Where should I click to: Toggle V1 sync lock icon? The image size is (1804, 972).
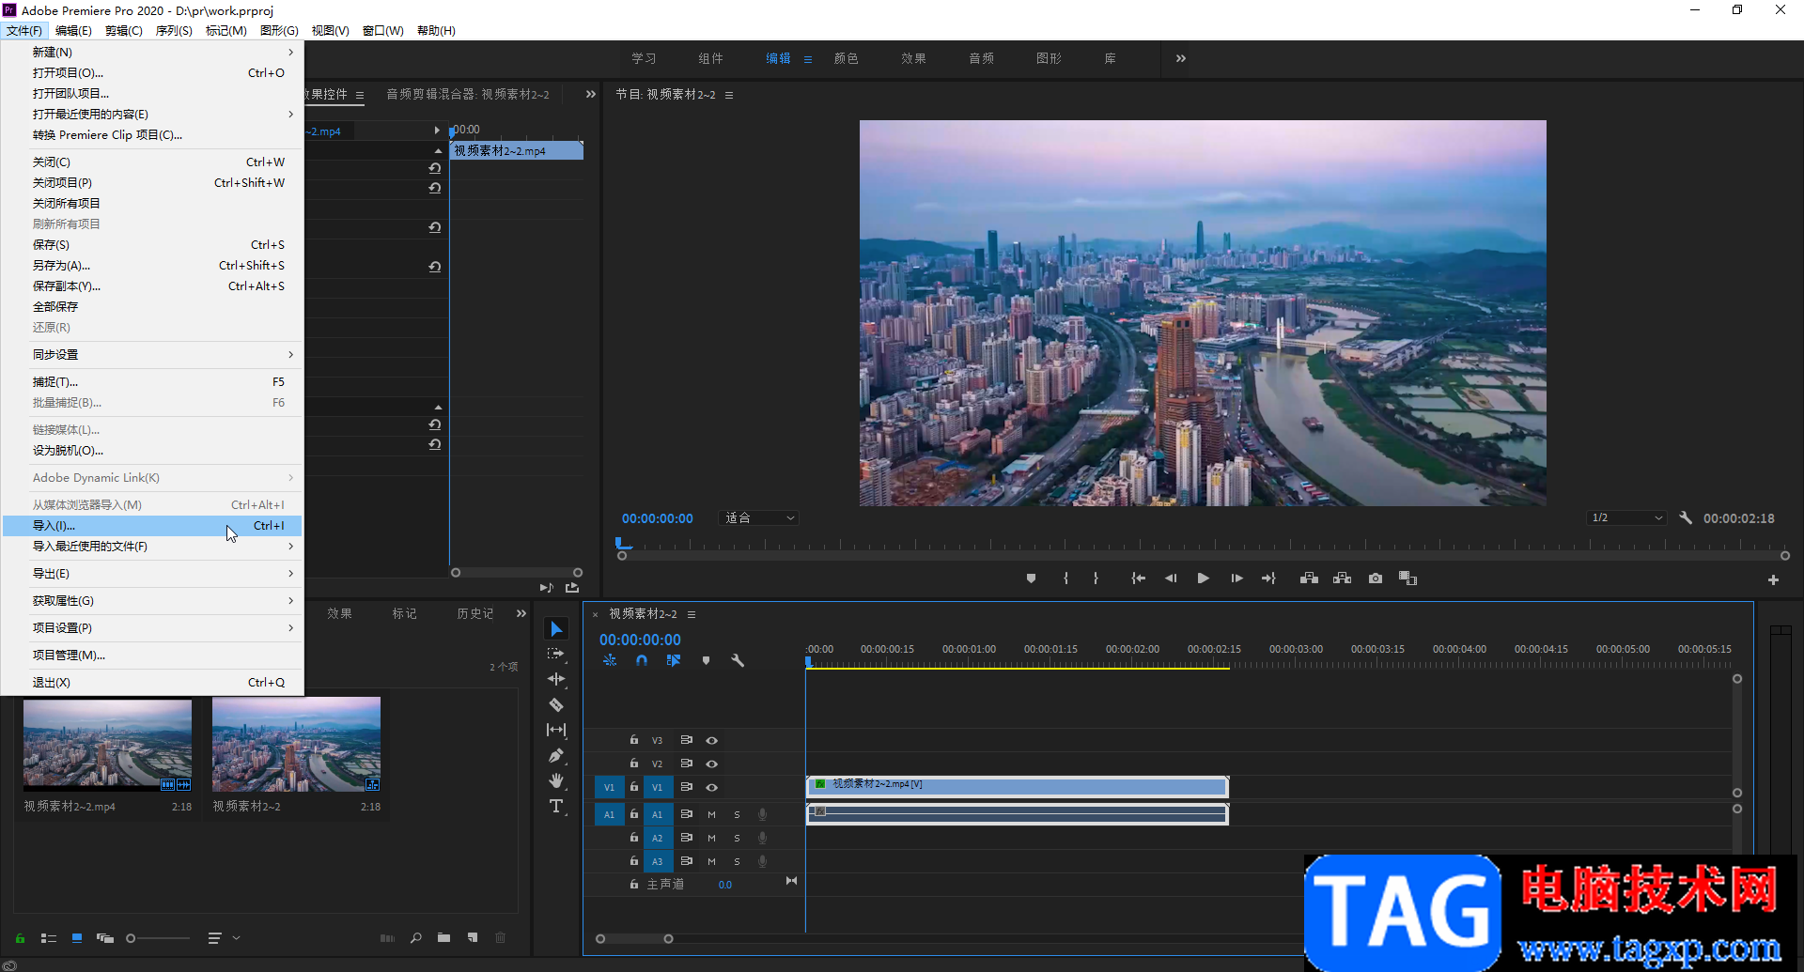click(686, 787)
